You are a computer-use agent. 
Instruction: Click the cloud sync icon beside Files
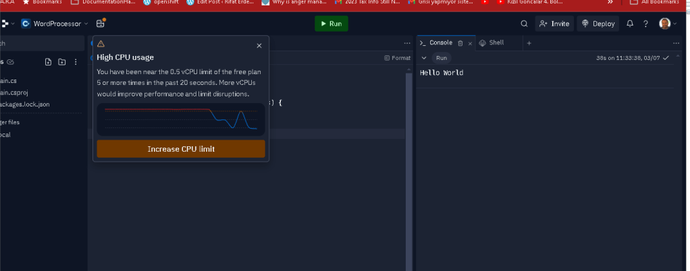click(11, 62)
